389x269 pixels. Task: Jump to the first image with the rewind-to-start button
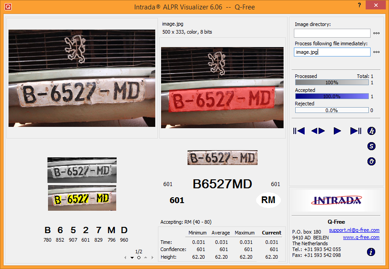[299, 131]
